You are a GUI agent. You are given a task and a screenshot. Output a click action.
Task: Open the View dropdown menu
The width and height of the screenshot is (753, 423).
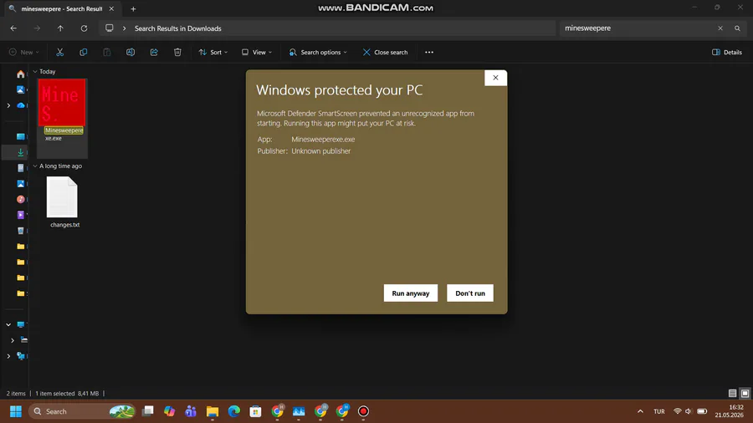tap(257, 53)
